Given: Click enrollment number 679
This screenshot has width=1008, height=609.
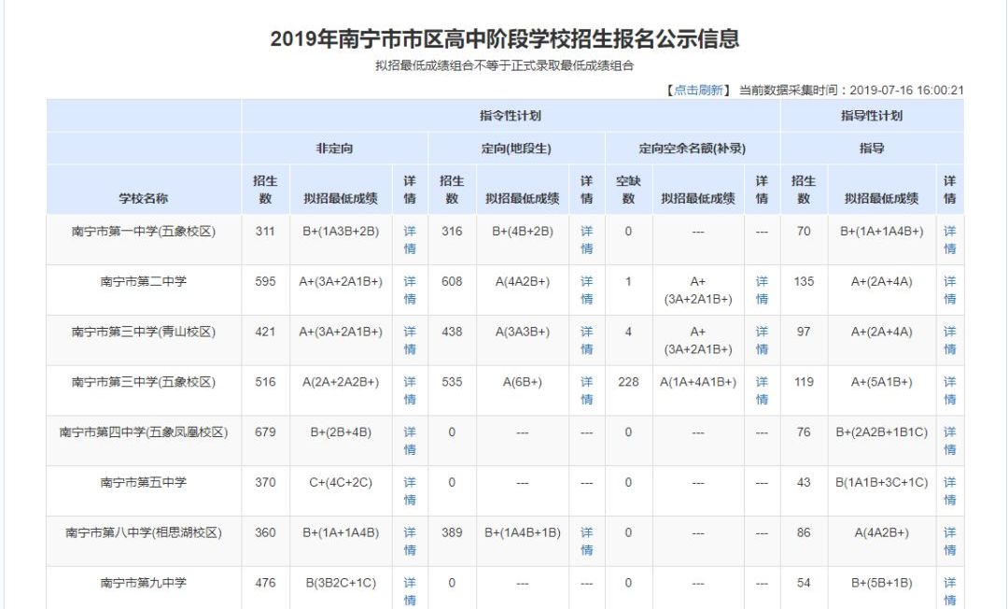Looking at the screenshot, I should pyautogui.click(x=265, y=432).
